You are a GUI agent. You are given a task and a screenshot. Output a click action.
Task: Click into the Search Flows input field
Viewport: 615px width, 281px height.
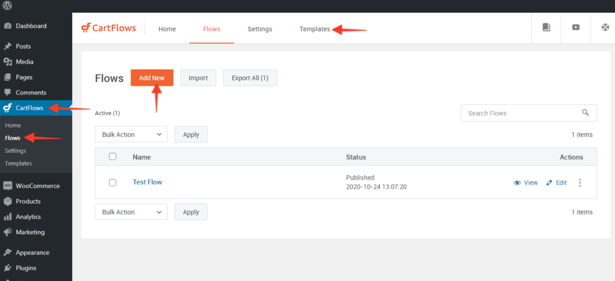[520, 113]
